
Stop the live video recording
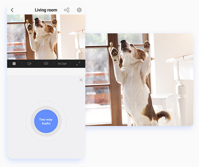click(14, 64)
